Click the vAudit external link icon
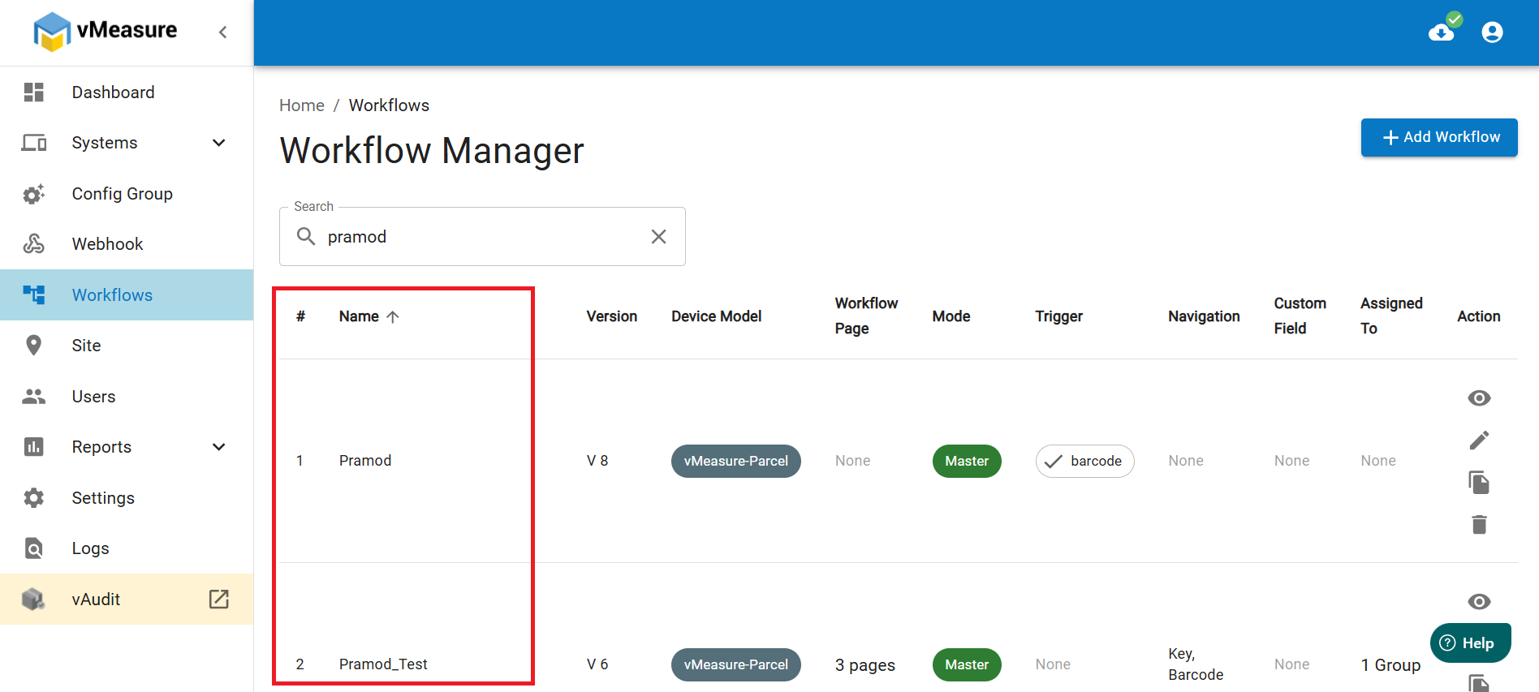Screen dimensions: 1539x692 click(x=219, y=599)
